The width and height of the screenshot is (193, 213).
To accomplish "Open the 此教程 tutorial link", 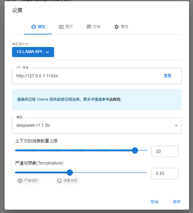I will [115, 99].
